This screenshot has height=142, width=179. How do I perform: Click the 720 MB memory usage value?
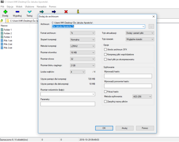[92, 79]
